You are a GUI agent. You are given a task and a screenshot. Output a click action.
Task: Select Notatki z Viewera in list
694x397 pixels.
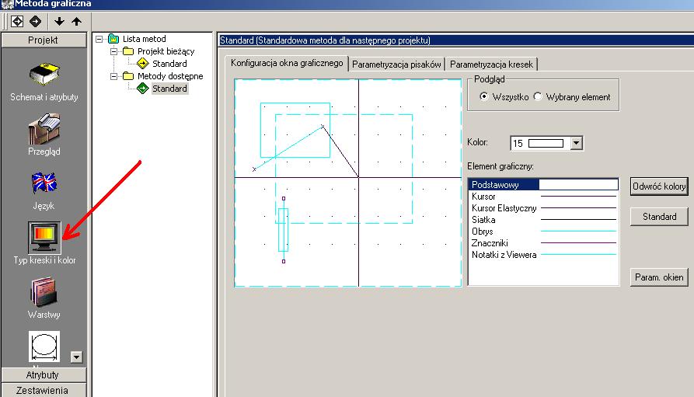click(543, 255)
